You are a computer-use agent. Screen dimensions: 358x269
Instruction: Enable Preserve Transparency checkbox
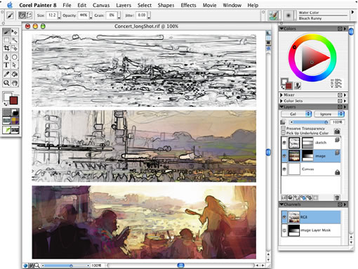[283, 129]
